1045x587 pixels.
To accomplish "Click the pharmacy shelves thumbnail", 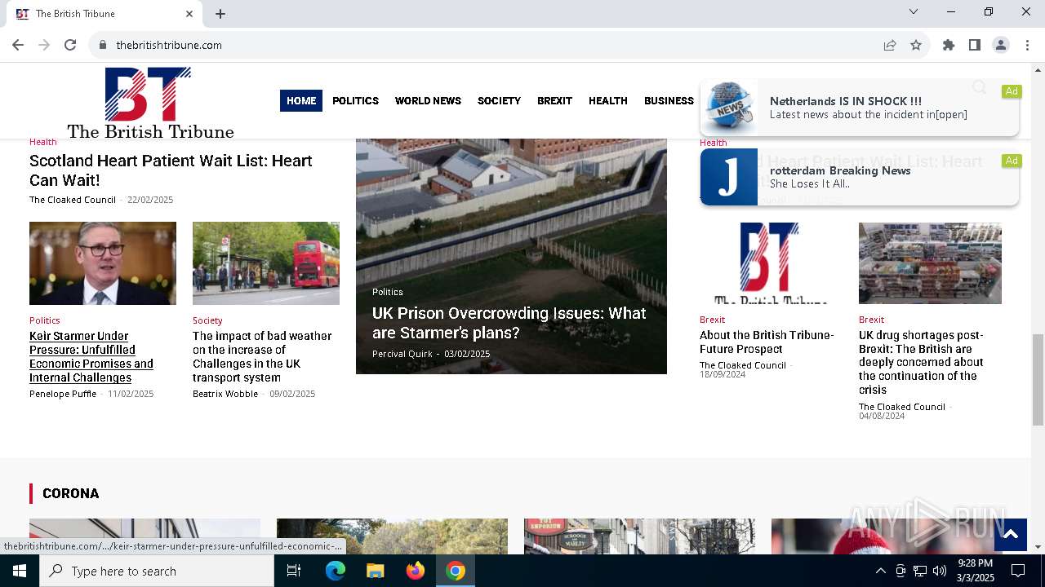I will [930, 263].
